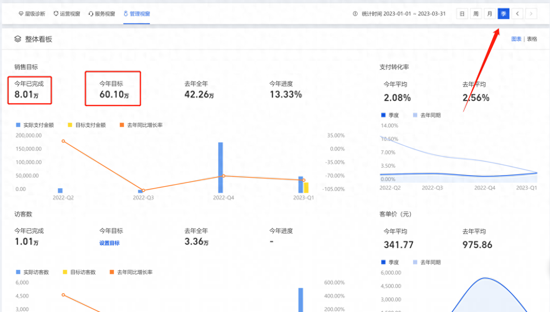The image size is (550, 312).
Task: Click the 运营视窗 tab icon
Action: coord(56,14)
